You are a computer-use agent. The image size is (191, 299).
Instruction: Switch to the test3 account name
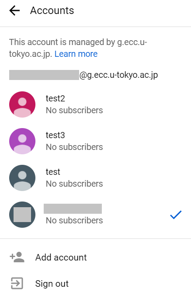click(55, 135)
